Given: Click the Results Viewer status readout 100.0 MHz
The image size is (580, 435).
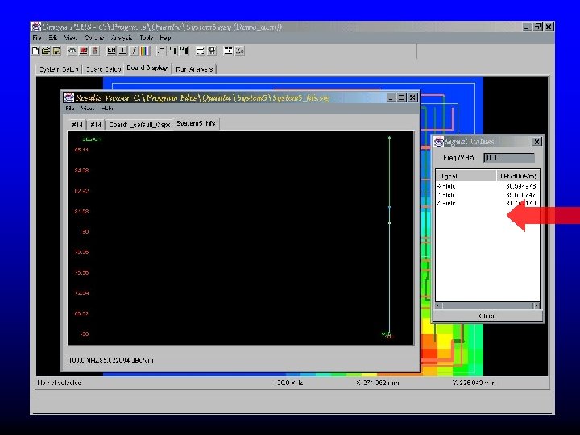Looking at the screenshot, I should 110,360.
